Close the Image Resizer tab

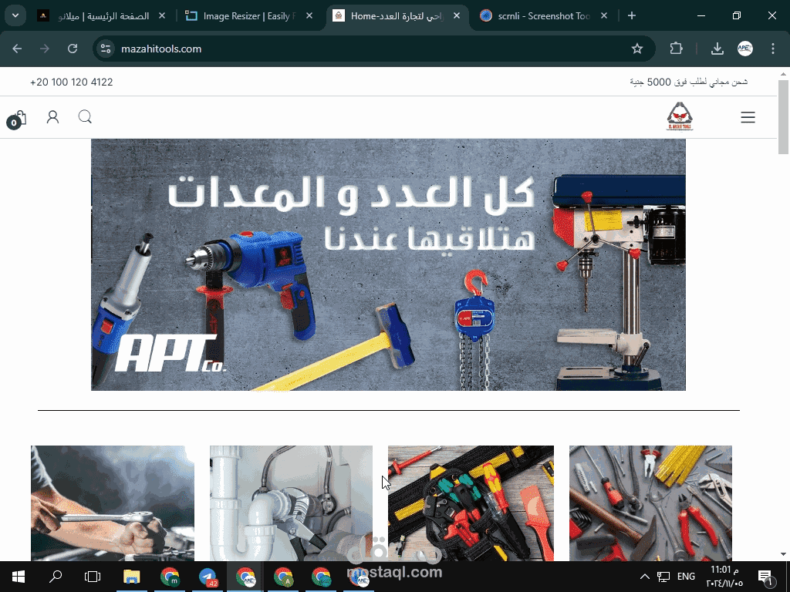point(309,16)
